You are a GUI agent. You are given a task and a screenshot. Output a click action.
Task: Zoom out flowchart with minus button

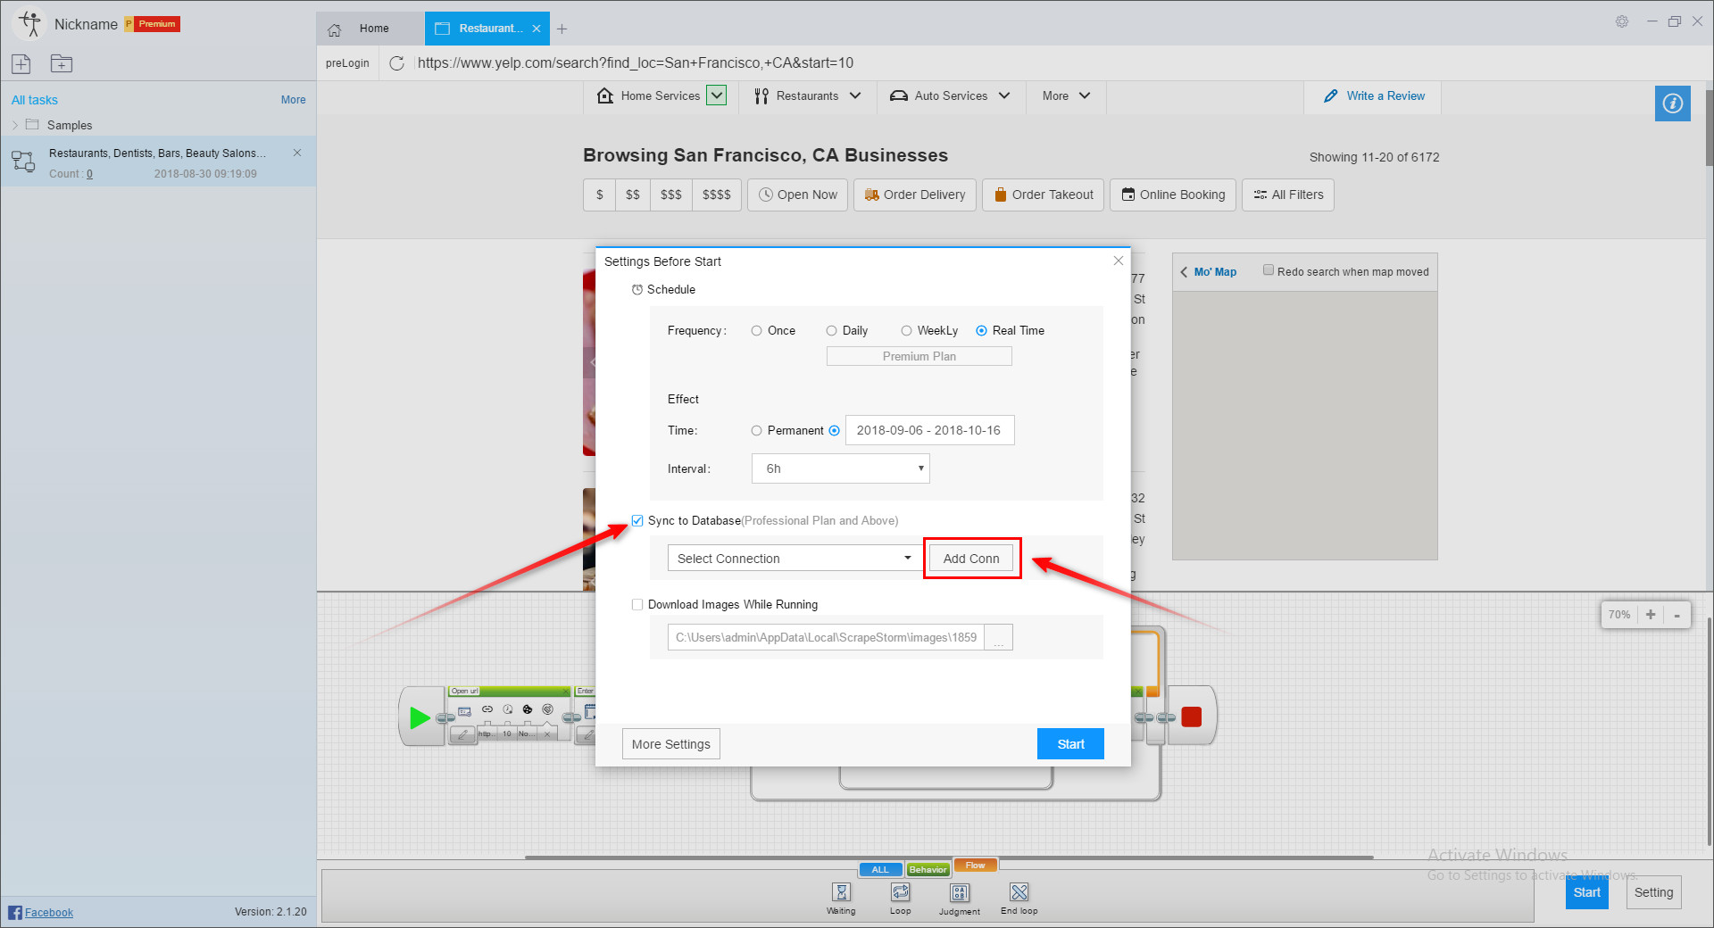click(1677, 615)
